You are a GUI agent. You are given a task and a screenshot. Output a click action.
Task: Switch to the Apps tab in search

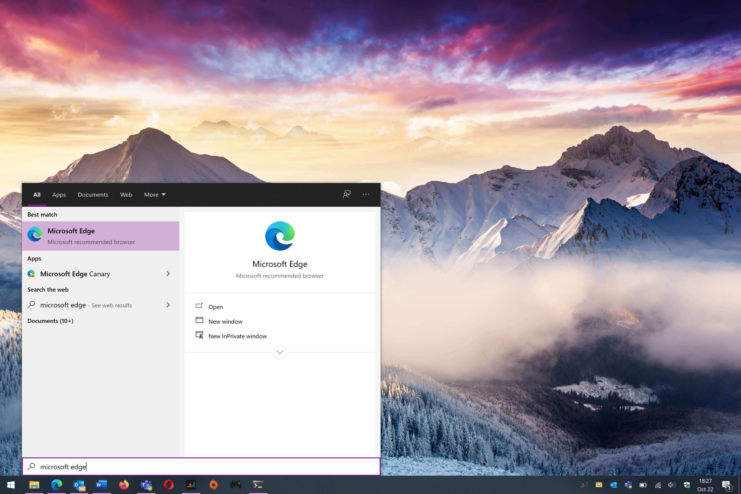tap(58, 194)
